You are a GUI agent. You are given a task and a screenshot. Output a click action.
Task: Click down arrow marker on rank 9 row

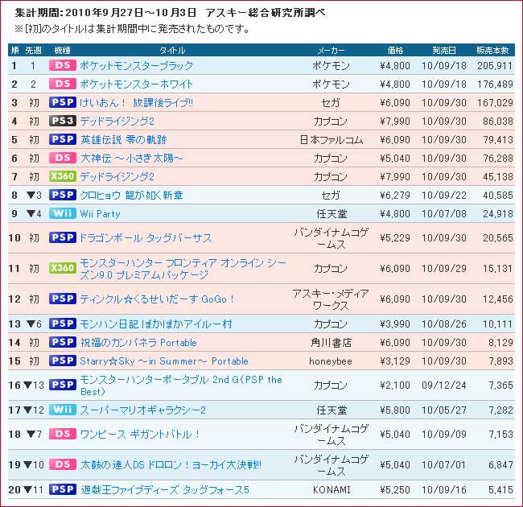click(31, 213)
